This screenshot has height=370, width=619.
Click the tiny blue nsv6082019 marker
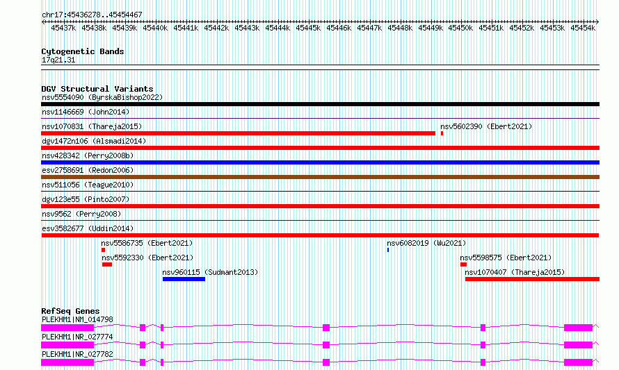388,250
